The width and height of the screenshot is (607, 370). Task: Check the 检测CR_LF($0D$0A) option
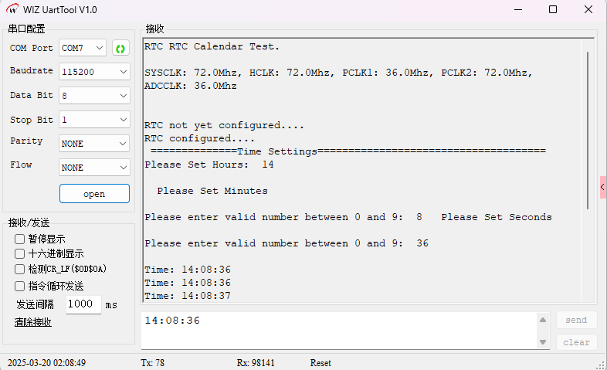click(x=20, y=269)
